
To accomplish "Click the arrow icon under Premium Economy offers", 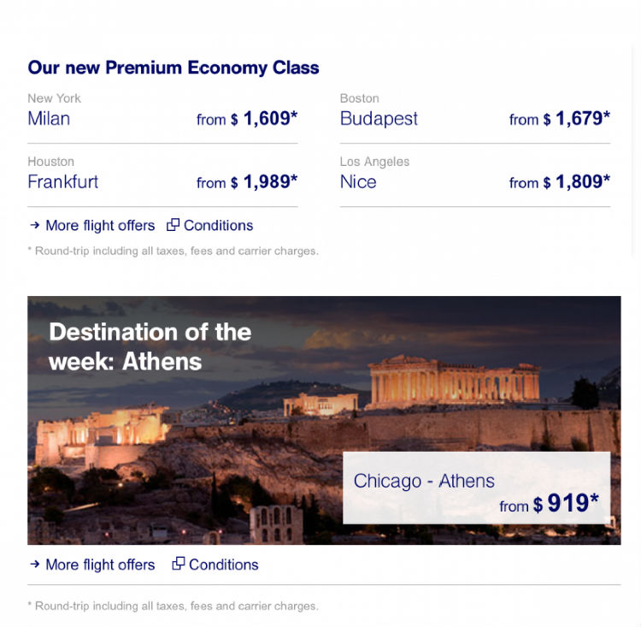I will pos(34,226).
